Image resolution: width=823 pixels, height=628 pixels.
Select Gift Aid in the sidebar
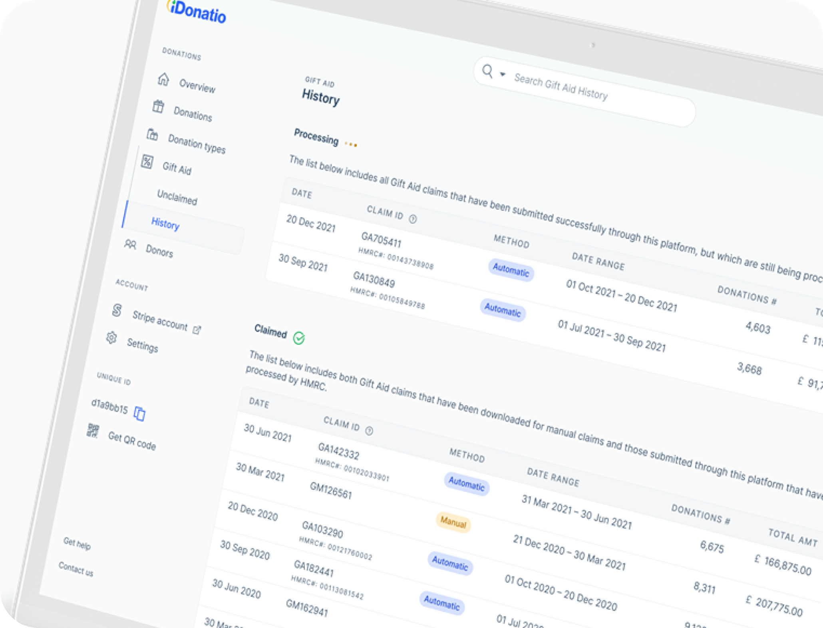tap(177, 169)
